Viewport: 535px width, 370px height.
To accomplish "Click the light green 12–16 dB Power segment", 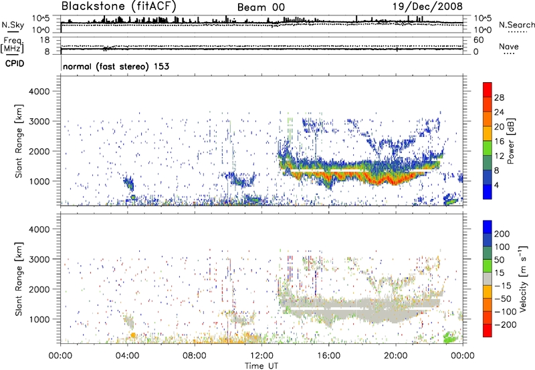I will [x=488, y=148].
